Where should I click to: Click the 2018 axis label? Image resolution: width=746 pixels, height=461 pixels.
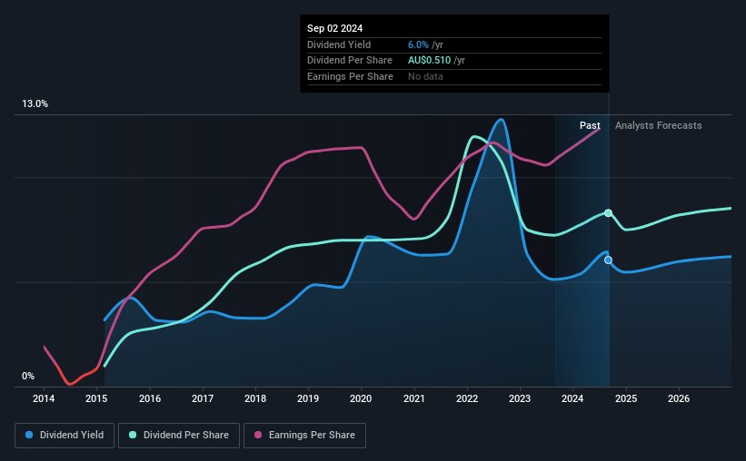pos(255,398)
